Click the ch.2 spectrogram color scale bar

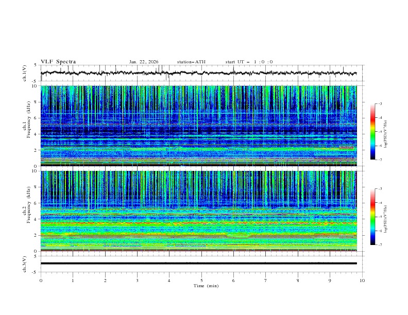click(372, 217)
